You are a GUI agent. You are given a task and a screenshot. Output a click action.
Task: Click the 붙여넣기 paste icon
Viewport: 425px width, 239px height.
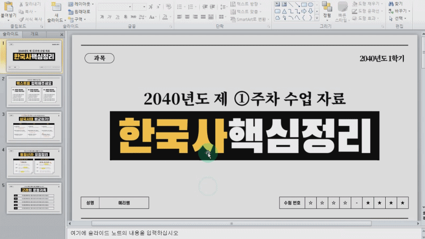coord(8,6)
